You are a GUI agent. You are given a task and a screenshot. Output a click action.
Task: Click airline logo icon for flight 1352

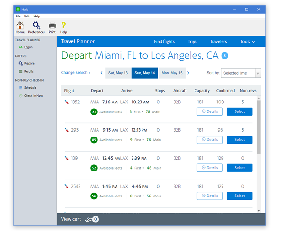coord(67,102)
